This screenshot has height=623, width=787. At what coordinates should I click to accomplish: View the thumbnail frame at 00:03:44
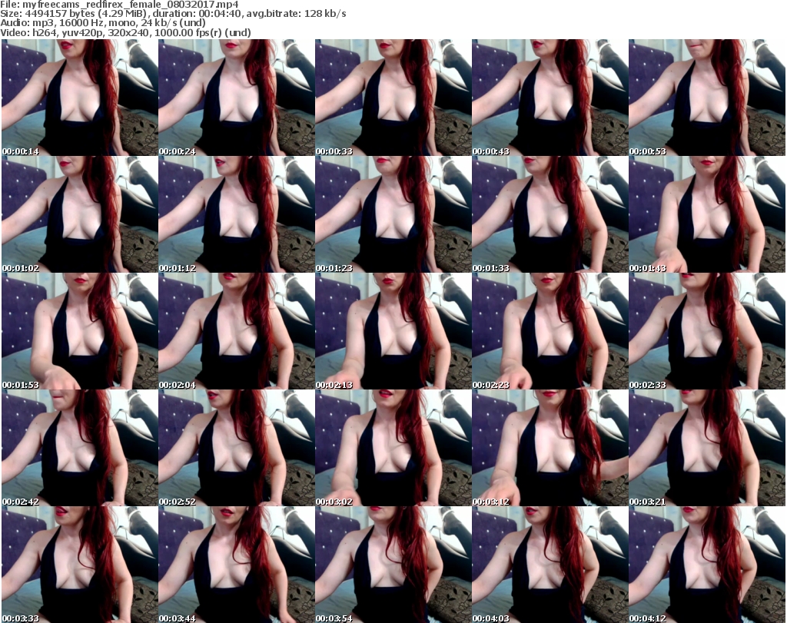point(237,565)
